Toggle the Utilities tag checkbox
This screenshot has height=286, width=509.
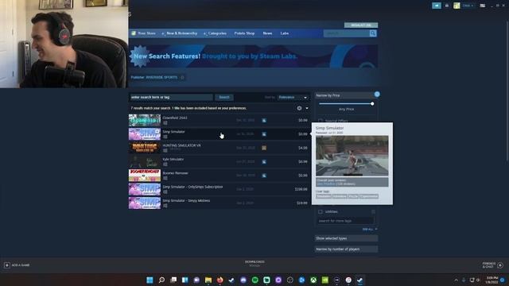tap(321, 212)
